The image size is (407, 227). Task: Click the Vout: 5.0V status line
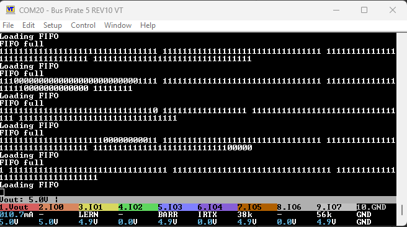(x=29, y=200)
